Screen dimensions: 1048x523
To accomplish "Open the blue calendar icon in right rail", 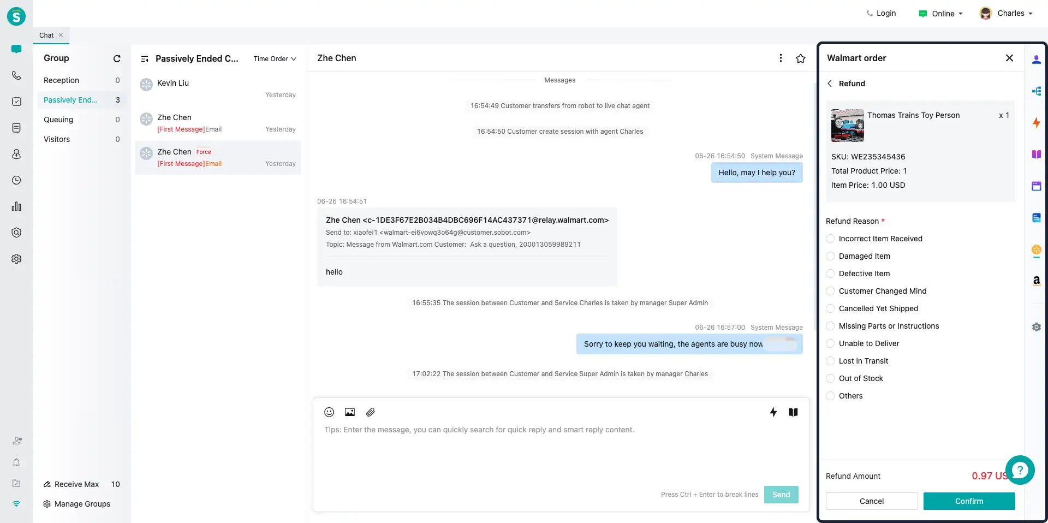I will pyautogui.click(x=1037, y=186).
